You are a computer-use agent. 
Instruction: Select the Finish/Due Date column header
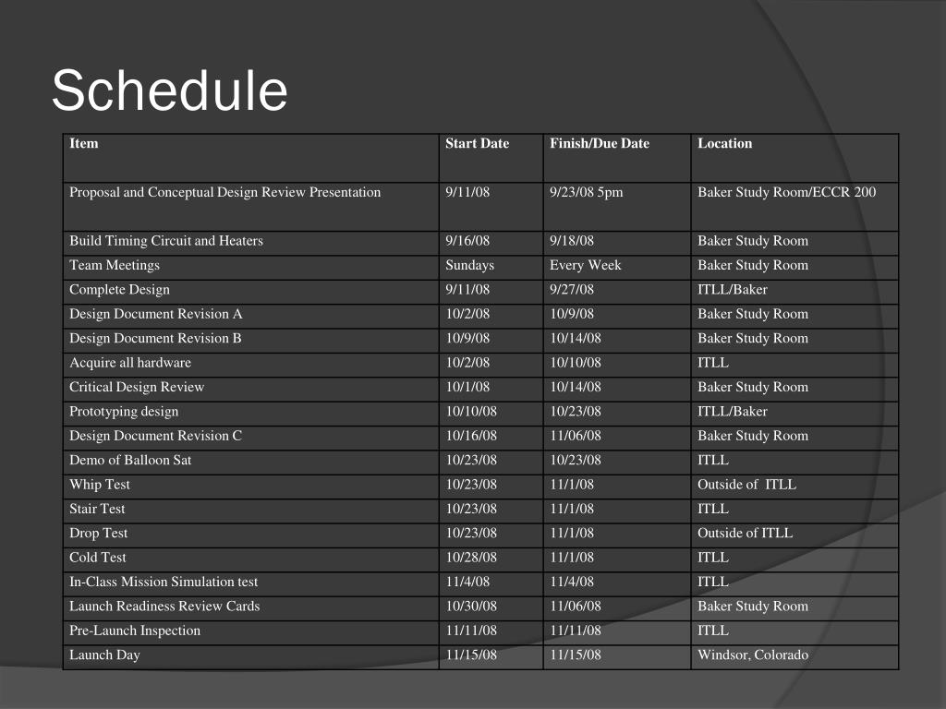coord(599,143)
